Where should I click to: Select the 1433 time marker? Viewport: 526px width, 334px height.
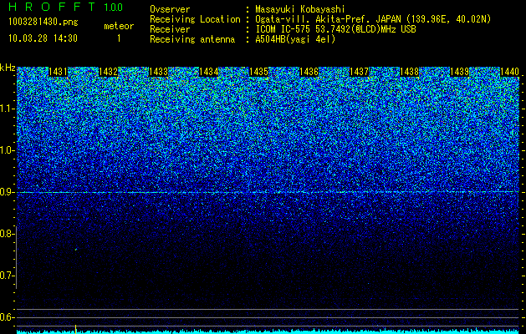pos(158,72)
